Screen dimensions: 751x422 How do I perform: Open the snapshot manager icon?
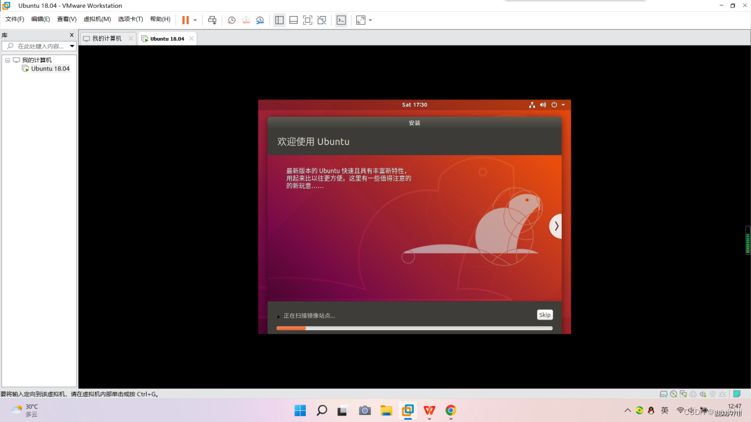[x=260, y=20]
